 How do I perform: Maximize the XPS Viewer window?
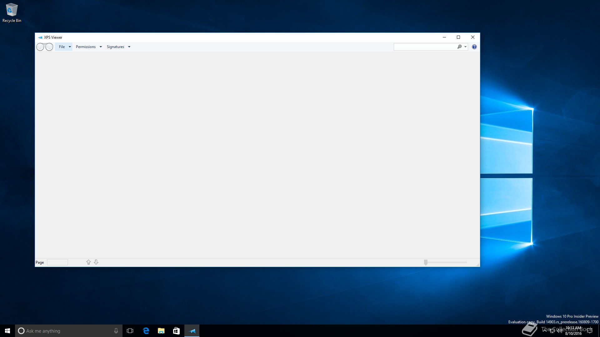458,37
